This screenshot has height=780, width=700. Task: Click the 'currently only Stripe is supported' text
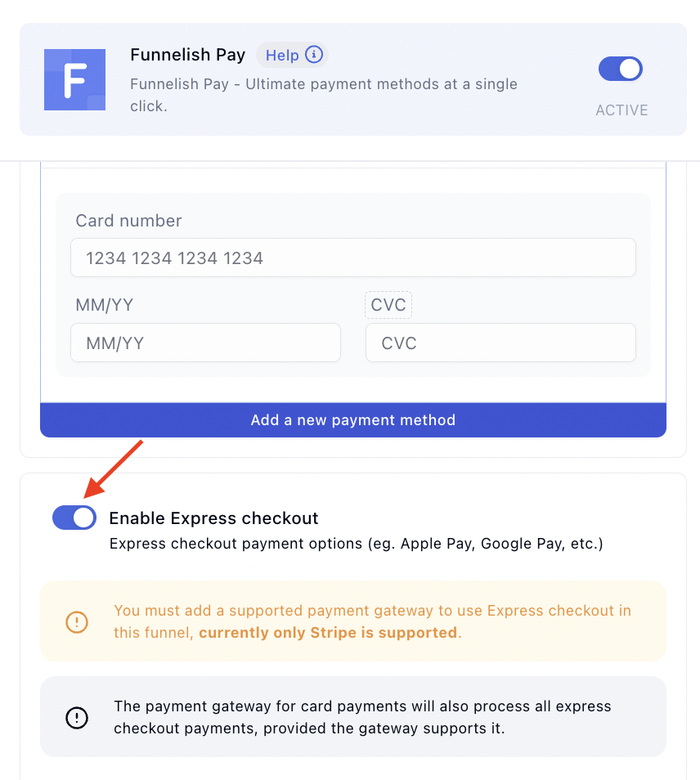[x=328, y=632]
